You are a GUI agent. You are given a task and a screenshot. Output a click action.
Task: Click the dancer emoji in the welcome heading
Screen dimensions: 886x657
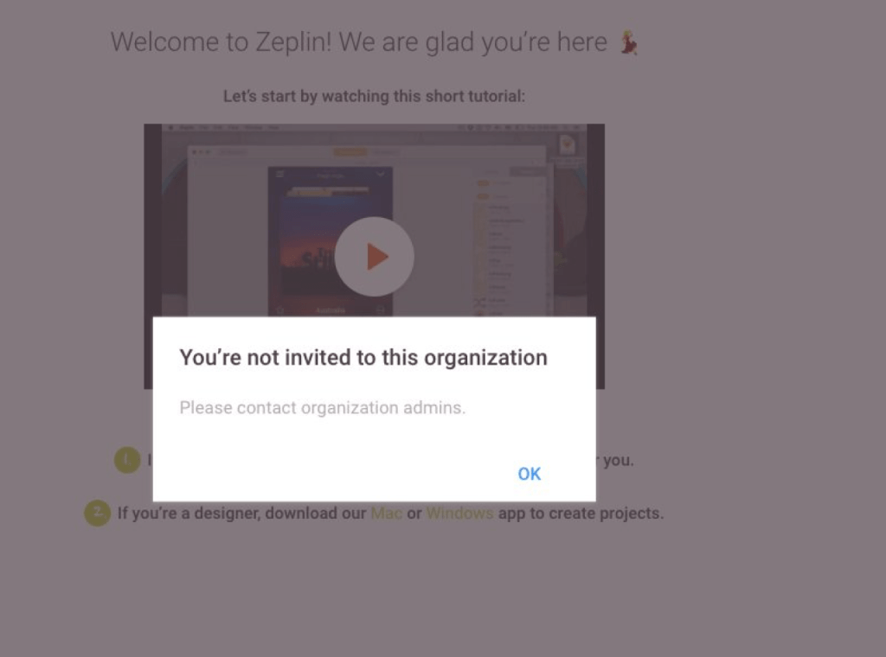point(629,42)
